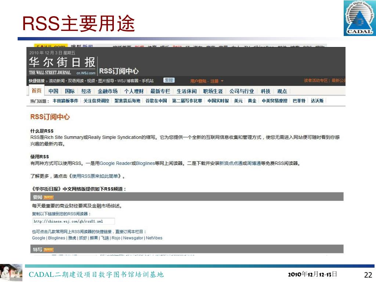Open the Bloglines link in 使用RSS paragraph
This screenshot has width=376, height=282.
point(145,163)
